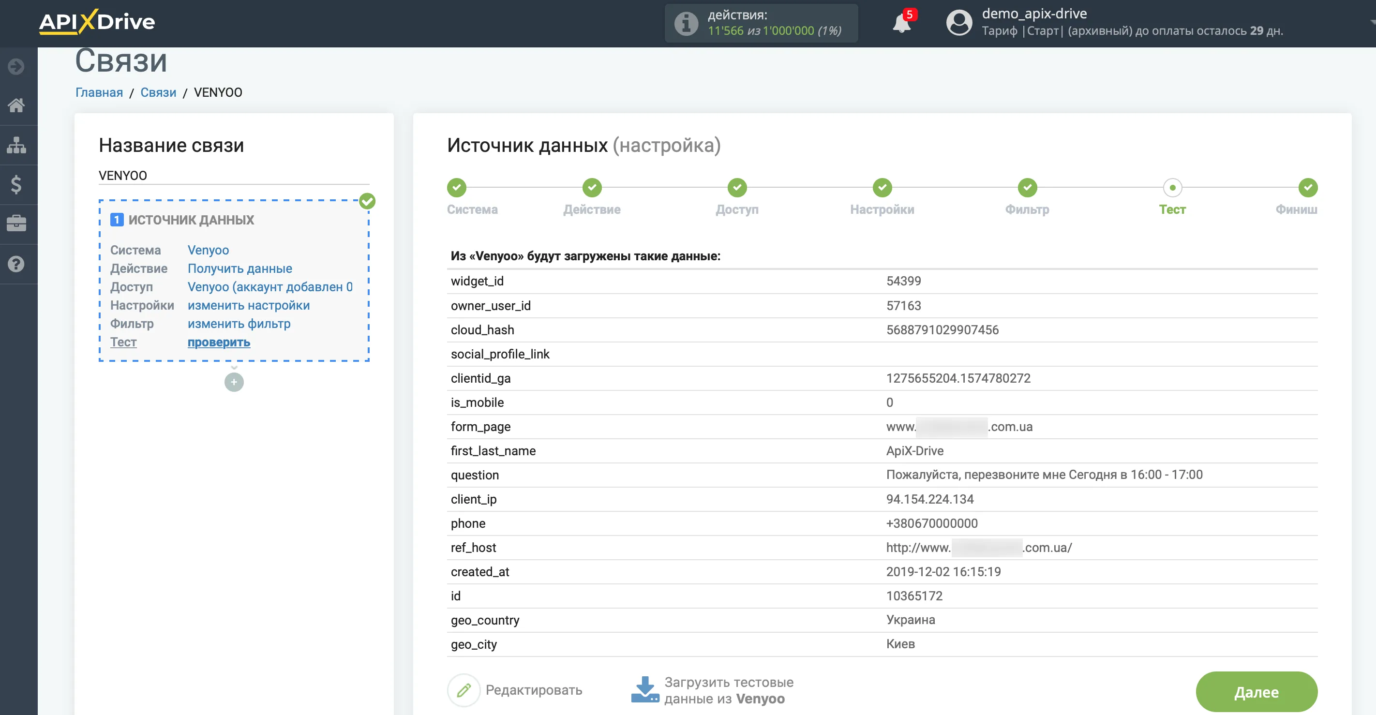Viewport: 1376px width, 715px height.
Task: Click first_last_name value ApiX-Drive
Action: [914, 451]
